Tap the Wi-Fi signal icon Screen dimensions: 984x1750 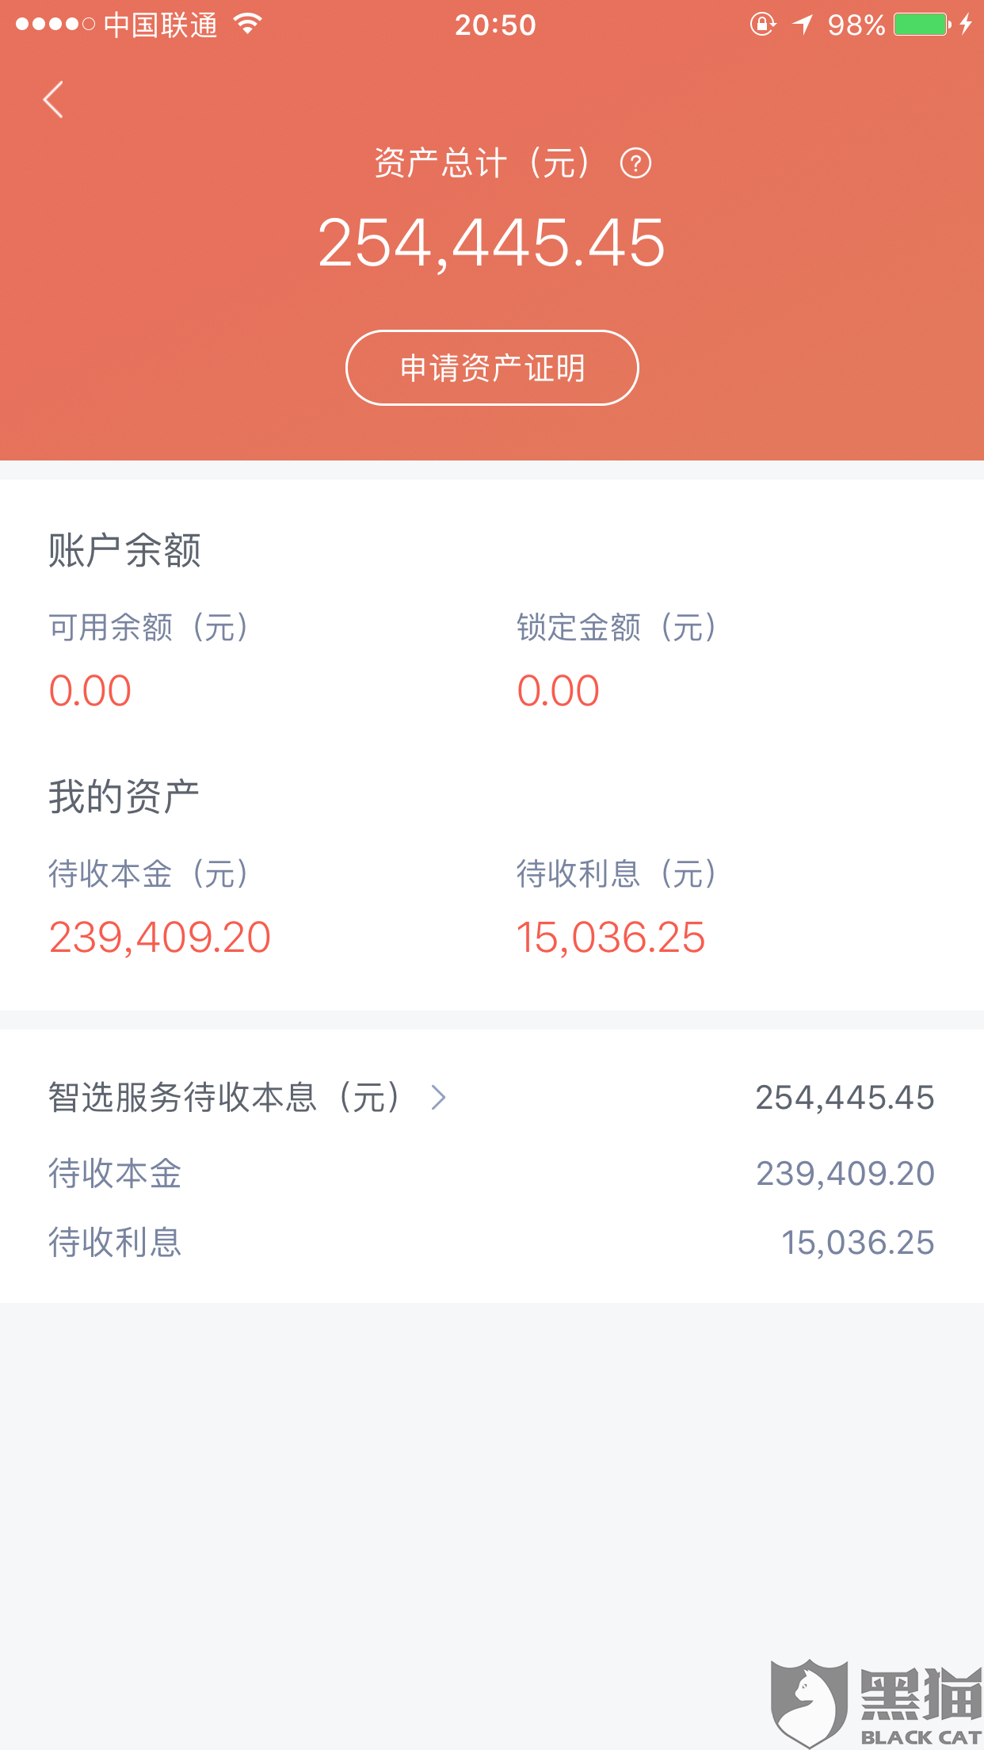click(x=248, y=25)
